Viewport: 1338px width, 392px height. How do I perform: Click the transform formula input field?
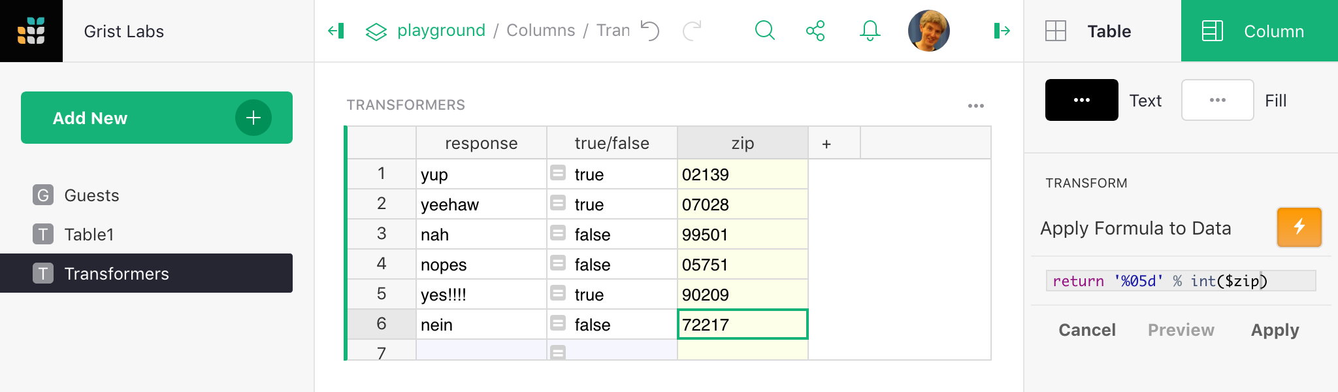(1180, 281)
